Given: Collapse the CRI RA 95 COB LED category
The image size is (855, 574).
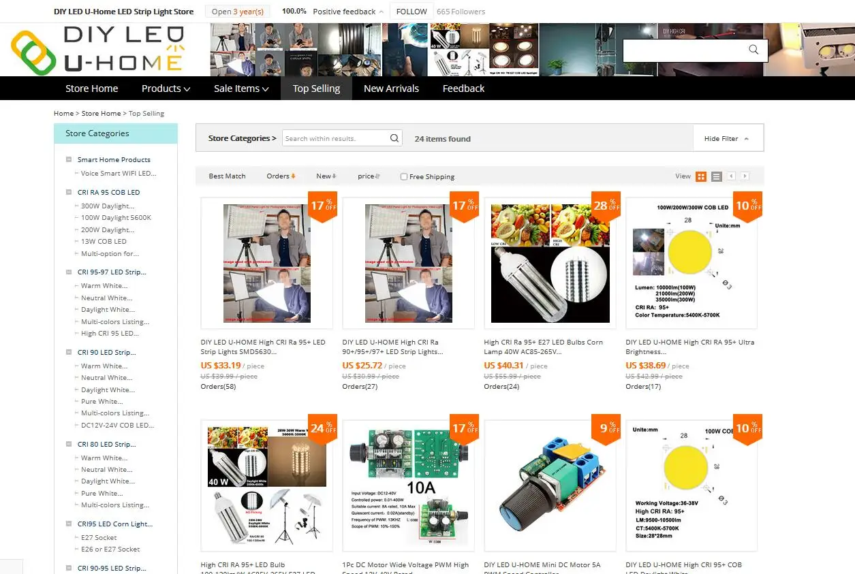Looking at the screenshot, I should (69, 192).
